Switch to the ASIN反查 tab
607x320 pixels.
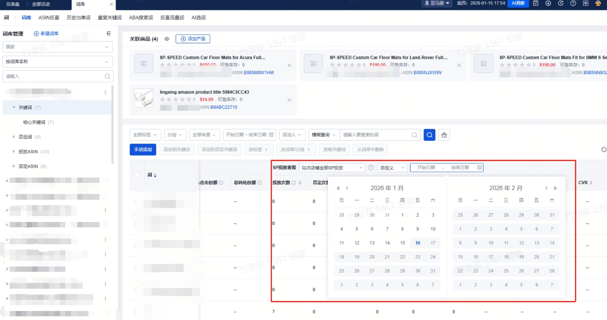[49, 18]
